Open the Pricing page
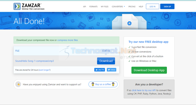 pyautogui.click(x=132, y=7)
